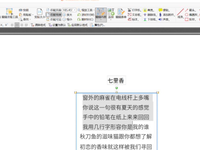Rotate page 逆时针(W) counterclockwise

coord(86,15)
